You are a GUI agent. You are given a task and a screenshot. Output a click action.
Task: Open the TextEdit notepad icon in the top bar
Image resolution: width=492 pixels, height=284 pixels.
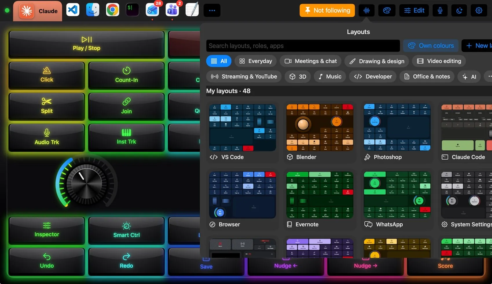[192, 10]
